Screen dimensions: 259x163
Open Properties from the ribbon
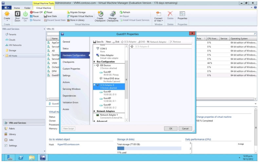[x=182, y=15]
